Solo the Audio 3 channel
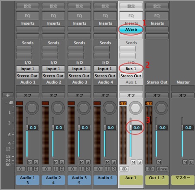The height and width of the screenshot is (190, 195). (x=88, y=162)
